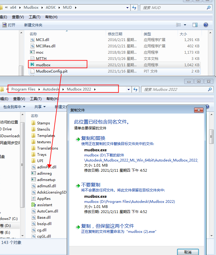Screen dimensions: 216x255
Task: Select AutoCam.dll file
Action: click(45, 211)
